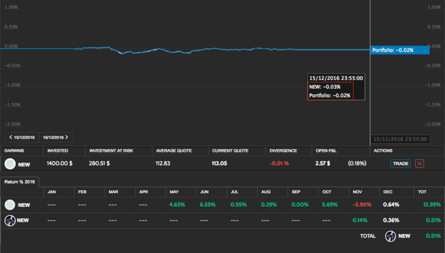Viewport: 445px width, 253px height.
Task: Go to previous date with left chevron
Action: pyautogui.click(x=11, y=137)
